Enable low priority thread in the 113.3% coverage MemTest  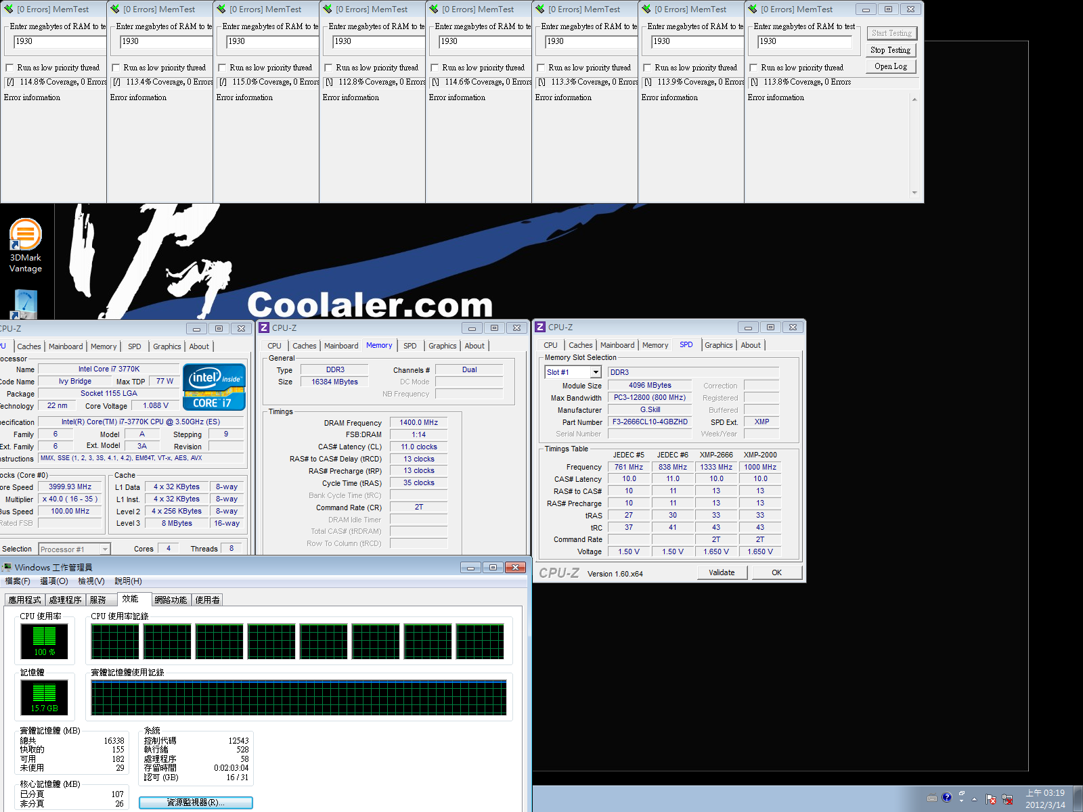pos(541,68)
